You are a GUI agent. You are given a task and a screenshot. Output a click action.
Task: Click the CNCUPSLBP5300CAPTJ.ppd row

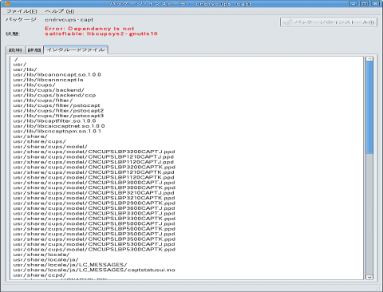94,244
